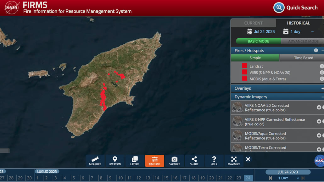Add VIIRS NOAA-20 Corrected Reflectance imagery
324x182 pixels.
(x=319, y=107)
